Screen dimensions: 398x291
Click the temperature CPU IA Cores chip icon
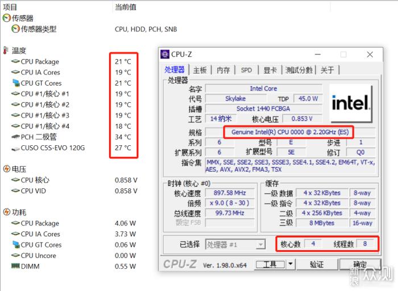click(15, 72)
